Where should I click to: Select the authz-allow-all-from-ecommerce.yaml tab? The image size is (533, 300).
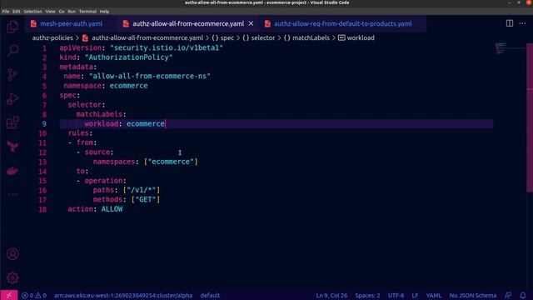click(188, 23)
